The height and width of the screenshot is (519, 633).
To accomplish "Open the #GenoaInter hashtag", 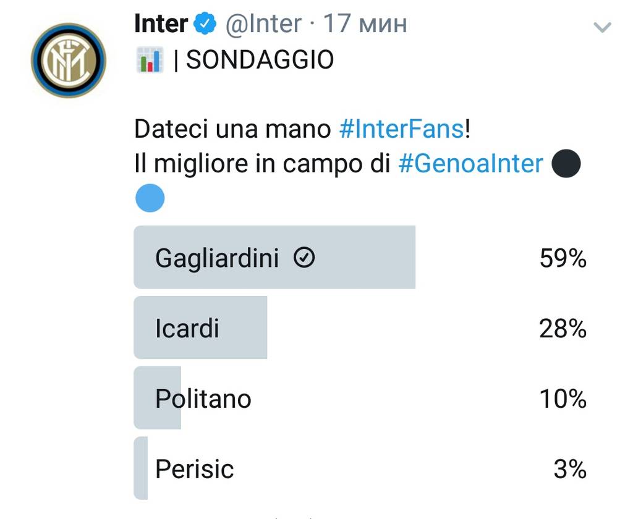I will pyautogui.click(x=470, y=164).
